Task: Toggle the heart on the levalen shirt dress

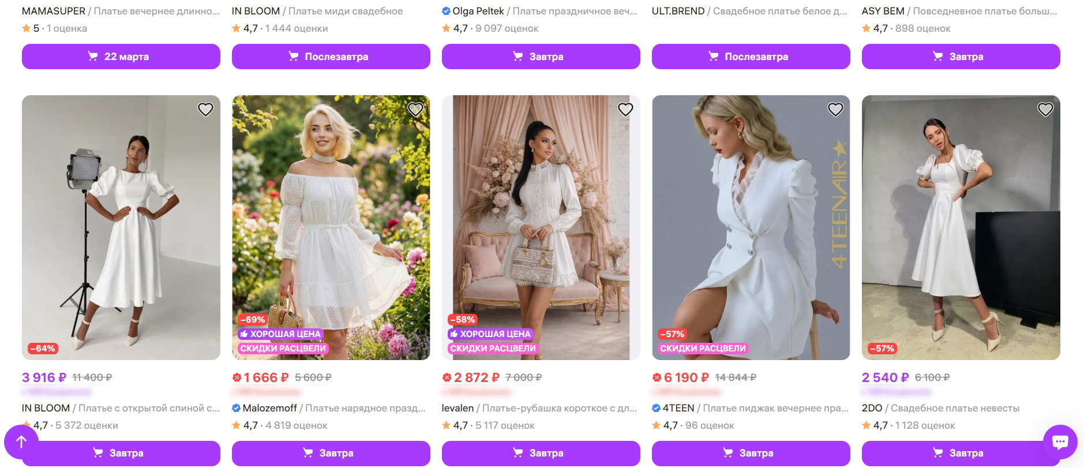Action: [x=625, y=109]
